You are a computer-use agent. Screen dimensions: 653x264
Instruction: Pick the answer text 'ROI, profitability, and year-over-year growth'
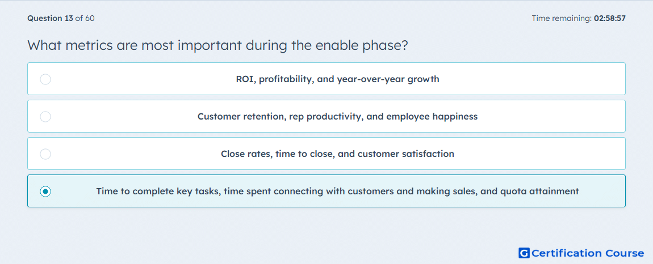tap(337, 79)
